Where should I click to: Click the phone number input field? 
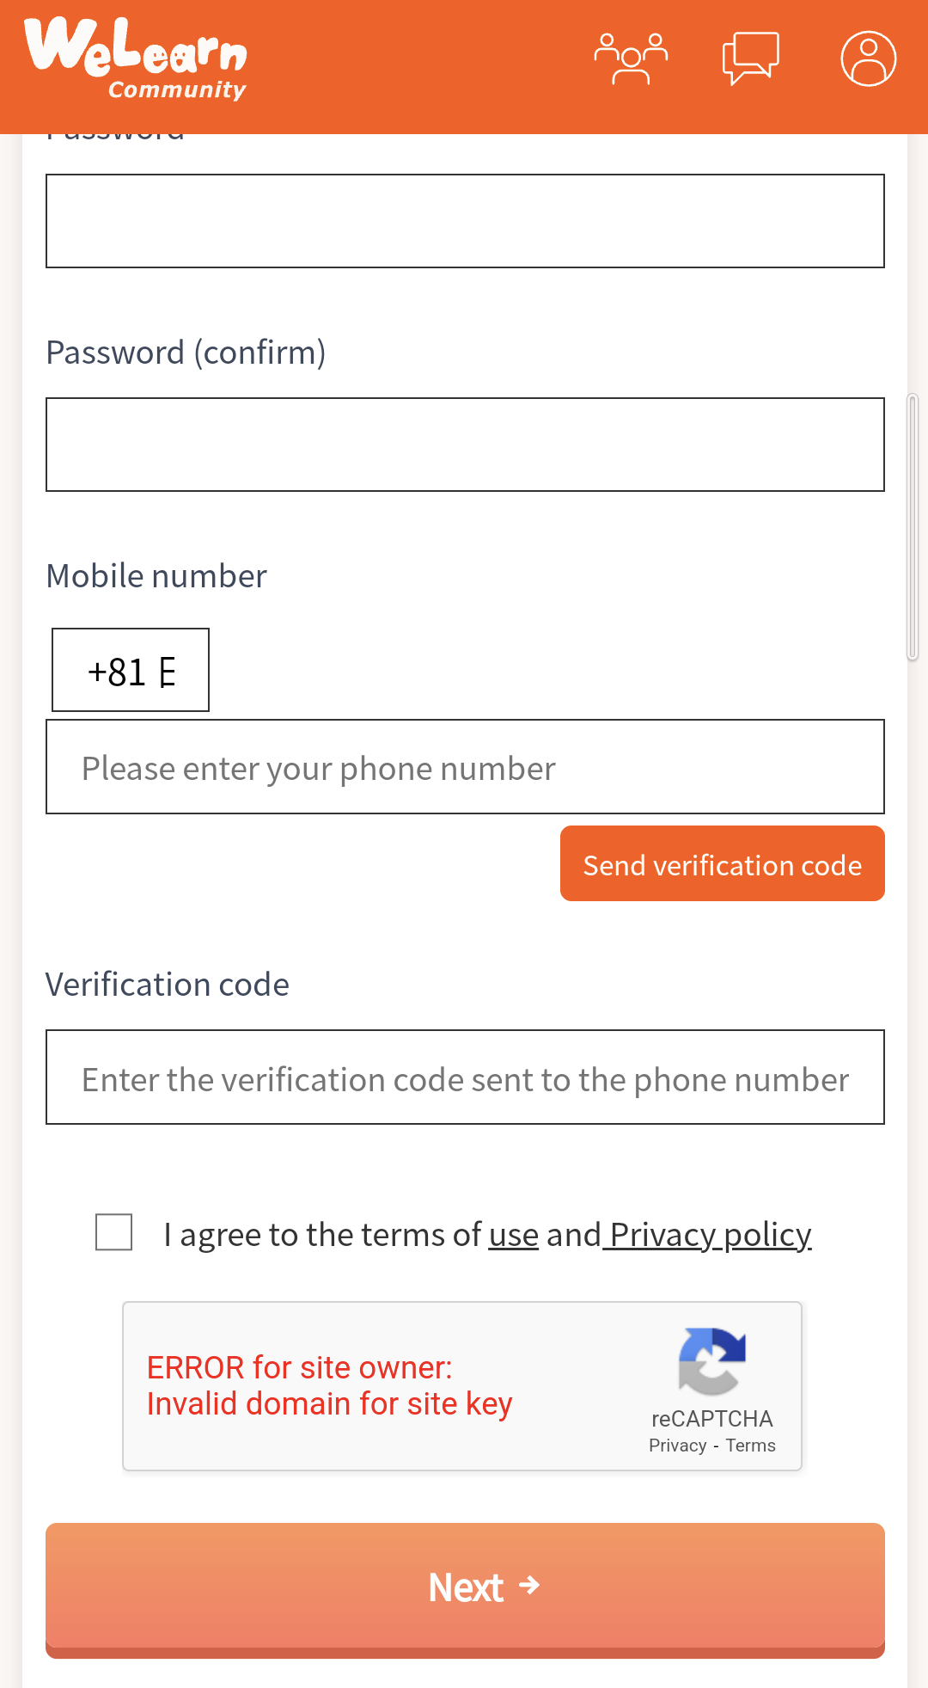[464, 766]
